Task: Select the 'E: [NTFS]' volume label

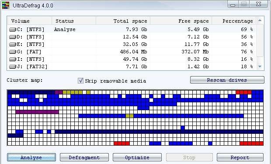Action: pyautogui.click(x=31, y=45)
